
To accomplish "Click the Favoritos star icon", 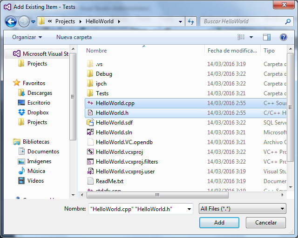I will pyautogui.click(x=17, y=83).
